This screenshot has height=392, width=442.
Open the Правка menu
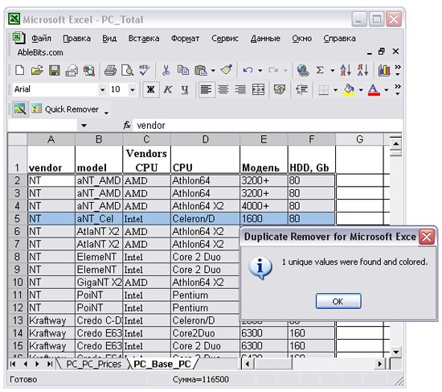tap(76, 39)
